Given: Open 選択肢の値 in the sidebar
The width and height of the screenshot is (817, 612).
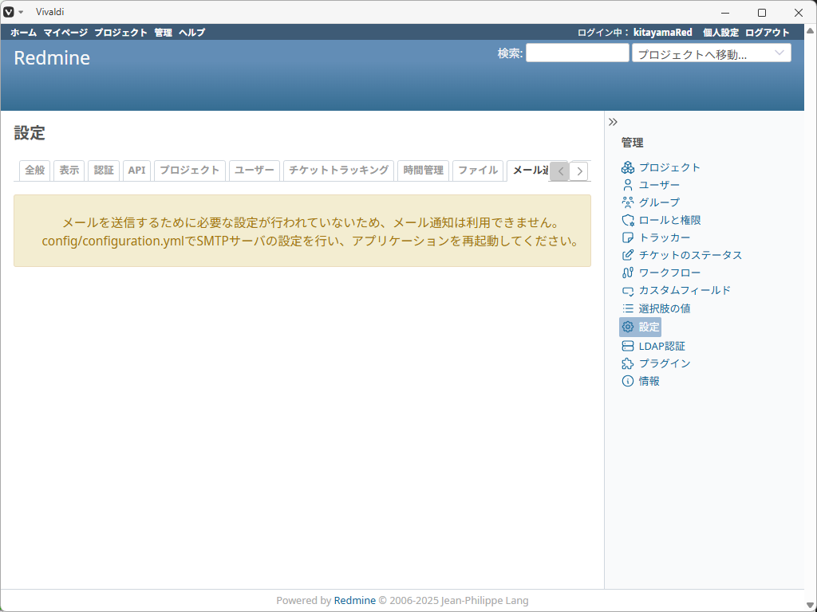Looking at the screenshot, I should (665, 308).
